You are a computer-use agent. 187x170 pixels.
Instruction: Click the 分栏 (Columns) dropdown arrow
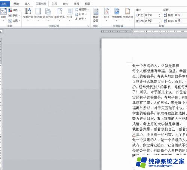click(x=70, y=21)
